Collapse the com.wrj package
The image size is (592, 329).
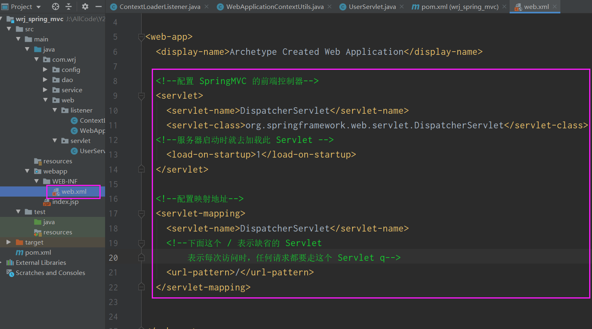point(36,60)
